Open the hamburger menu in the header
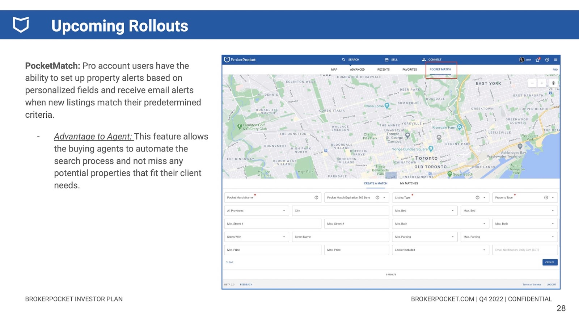 pos(555,60)
